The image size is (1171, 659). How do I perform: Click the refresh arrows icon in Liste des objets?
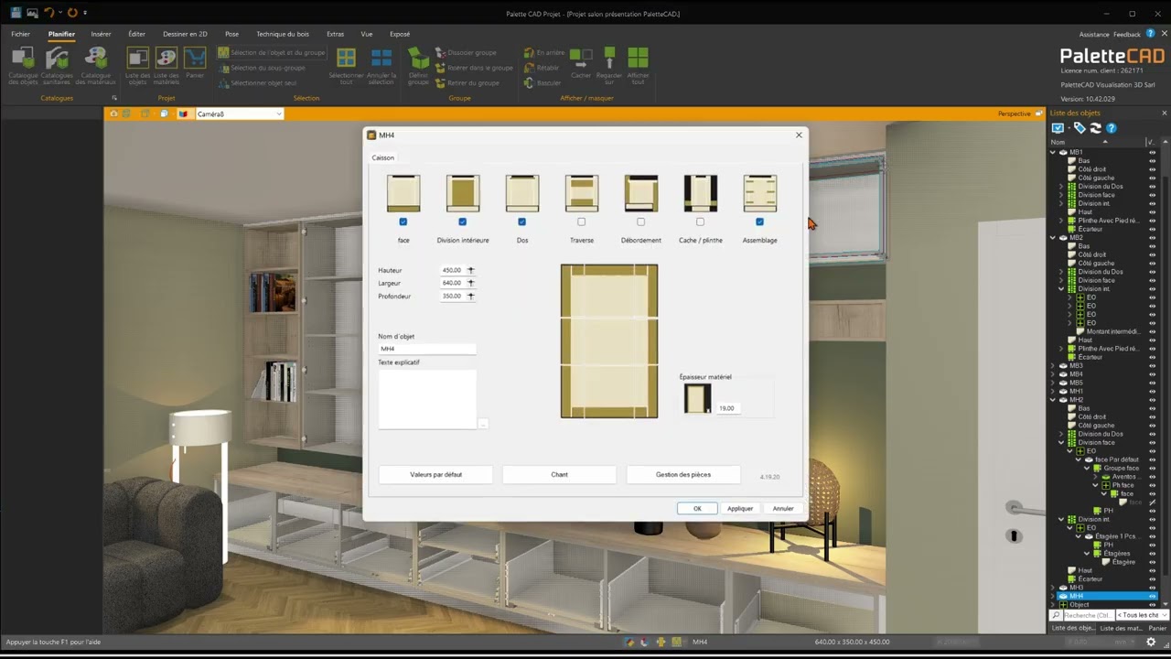coord(1095,128)
